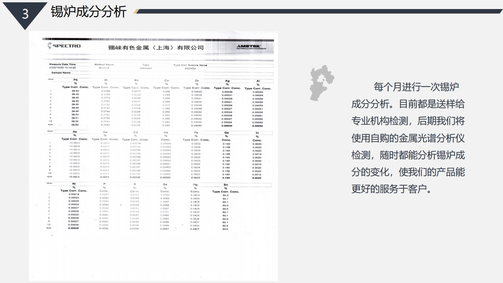Viewport: 503px width, 283px height.
Task: Click the slide number 3 badge
Action: [x=25, y=14]
